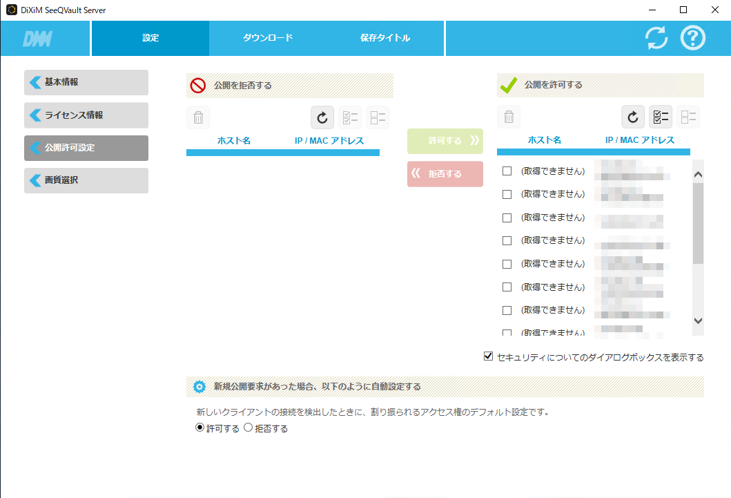Screen dimensions: 731x498
Task: Open the 基本情報 sidebar section
Action: point(86,82)
